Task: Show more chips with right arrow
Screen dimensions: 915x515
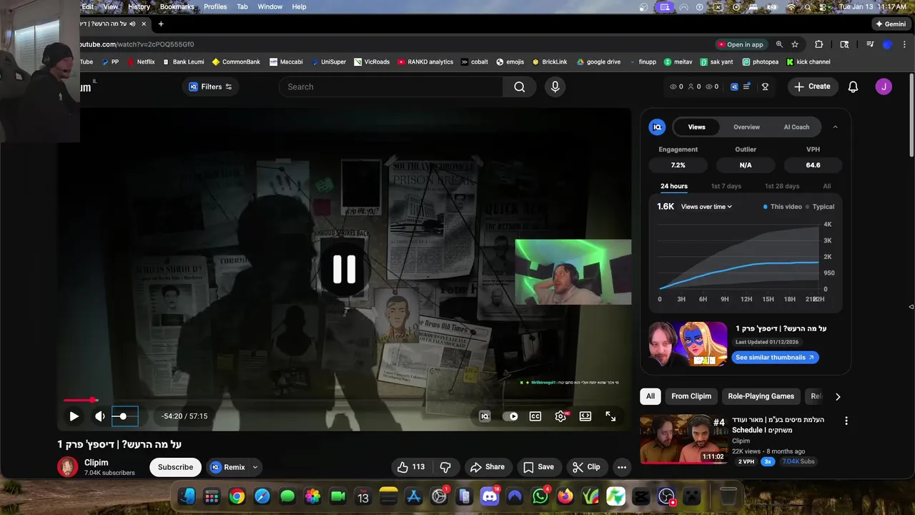Action: point(838,396)
